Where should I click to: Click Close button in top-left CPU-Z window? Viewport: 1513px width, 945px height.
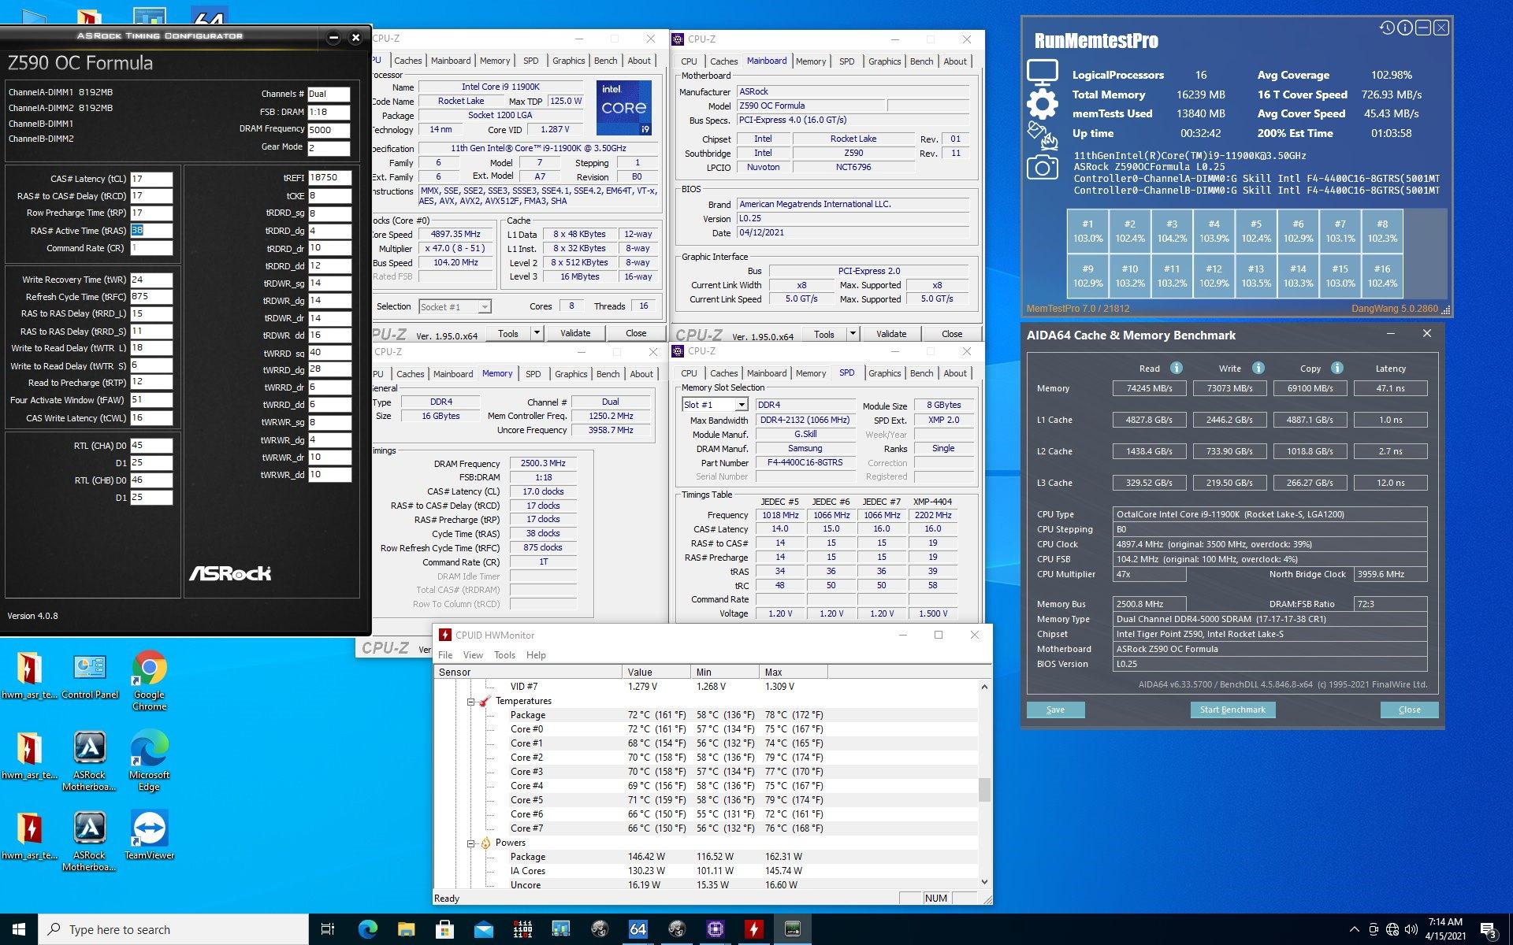tap(636, 333)
